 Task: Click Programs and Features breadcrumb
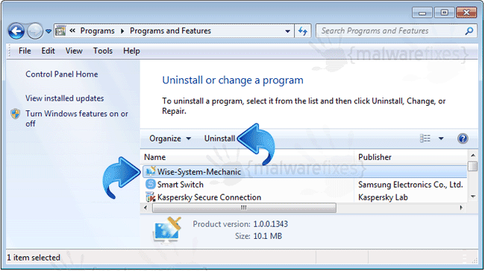[x=170, y=31]
